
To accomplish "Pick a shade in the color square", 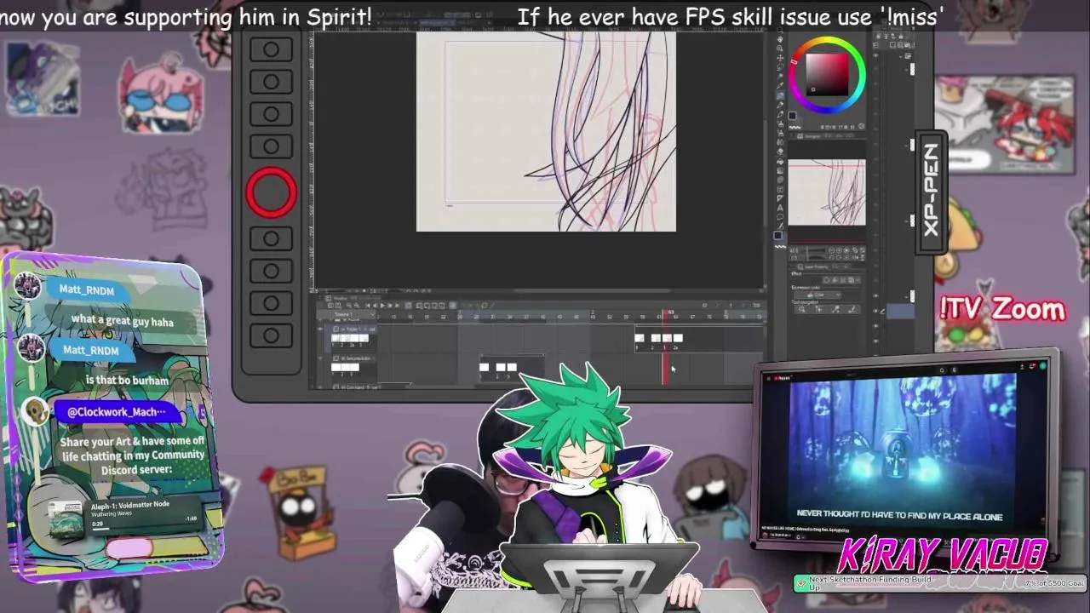I will point(828,75).
